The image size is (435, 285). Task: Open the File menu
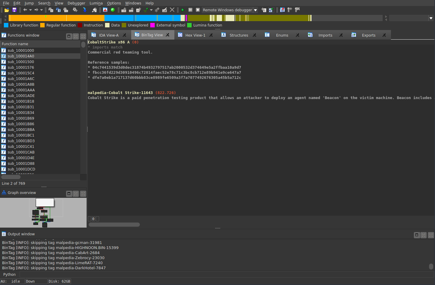tap(6, 3)
